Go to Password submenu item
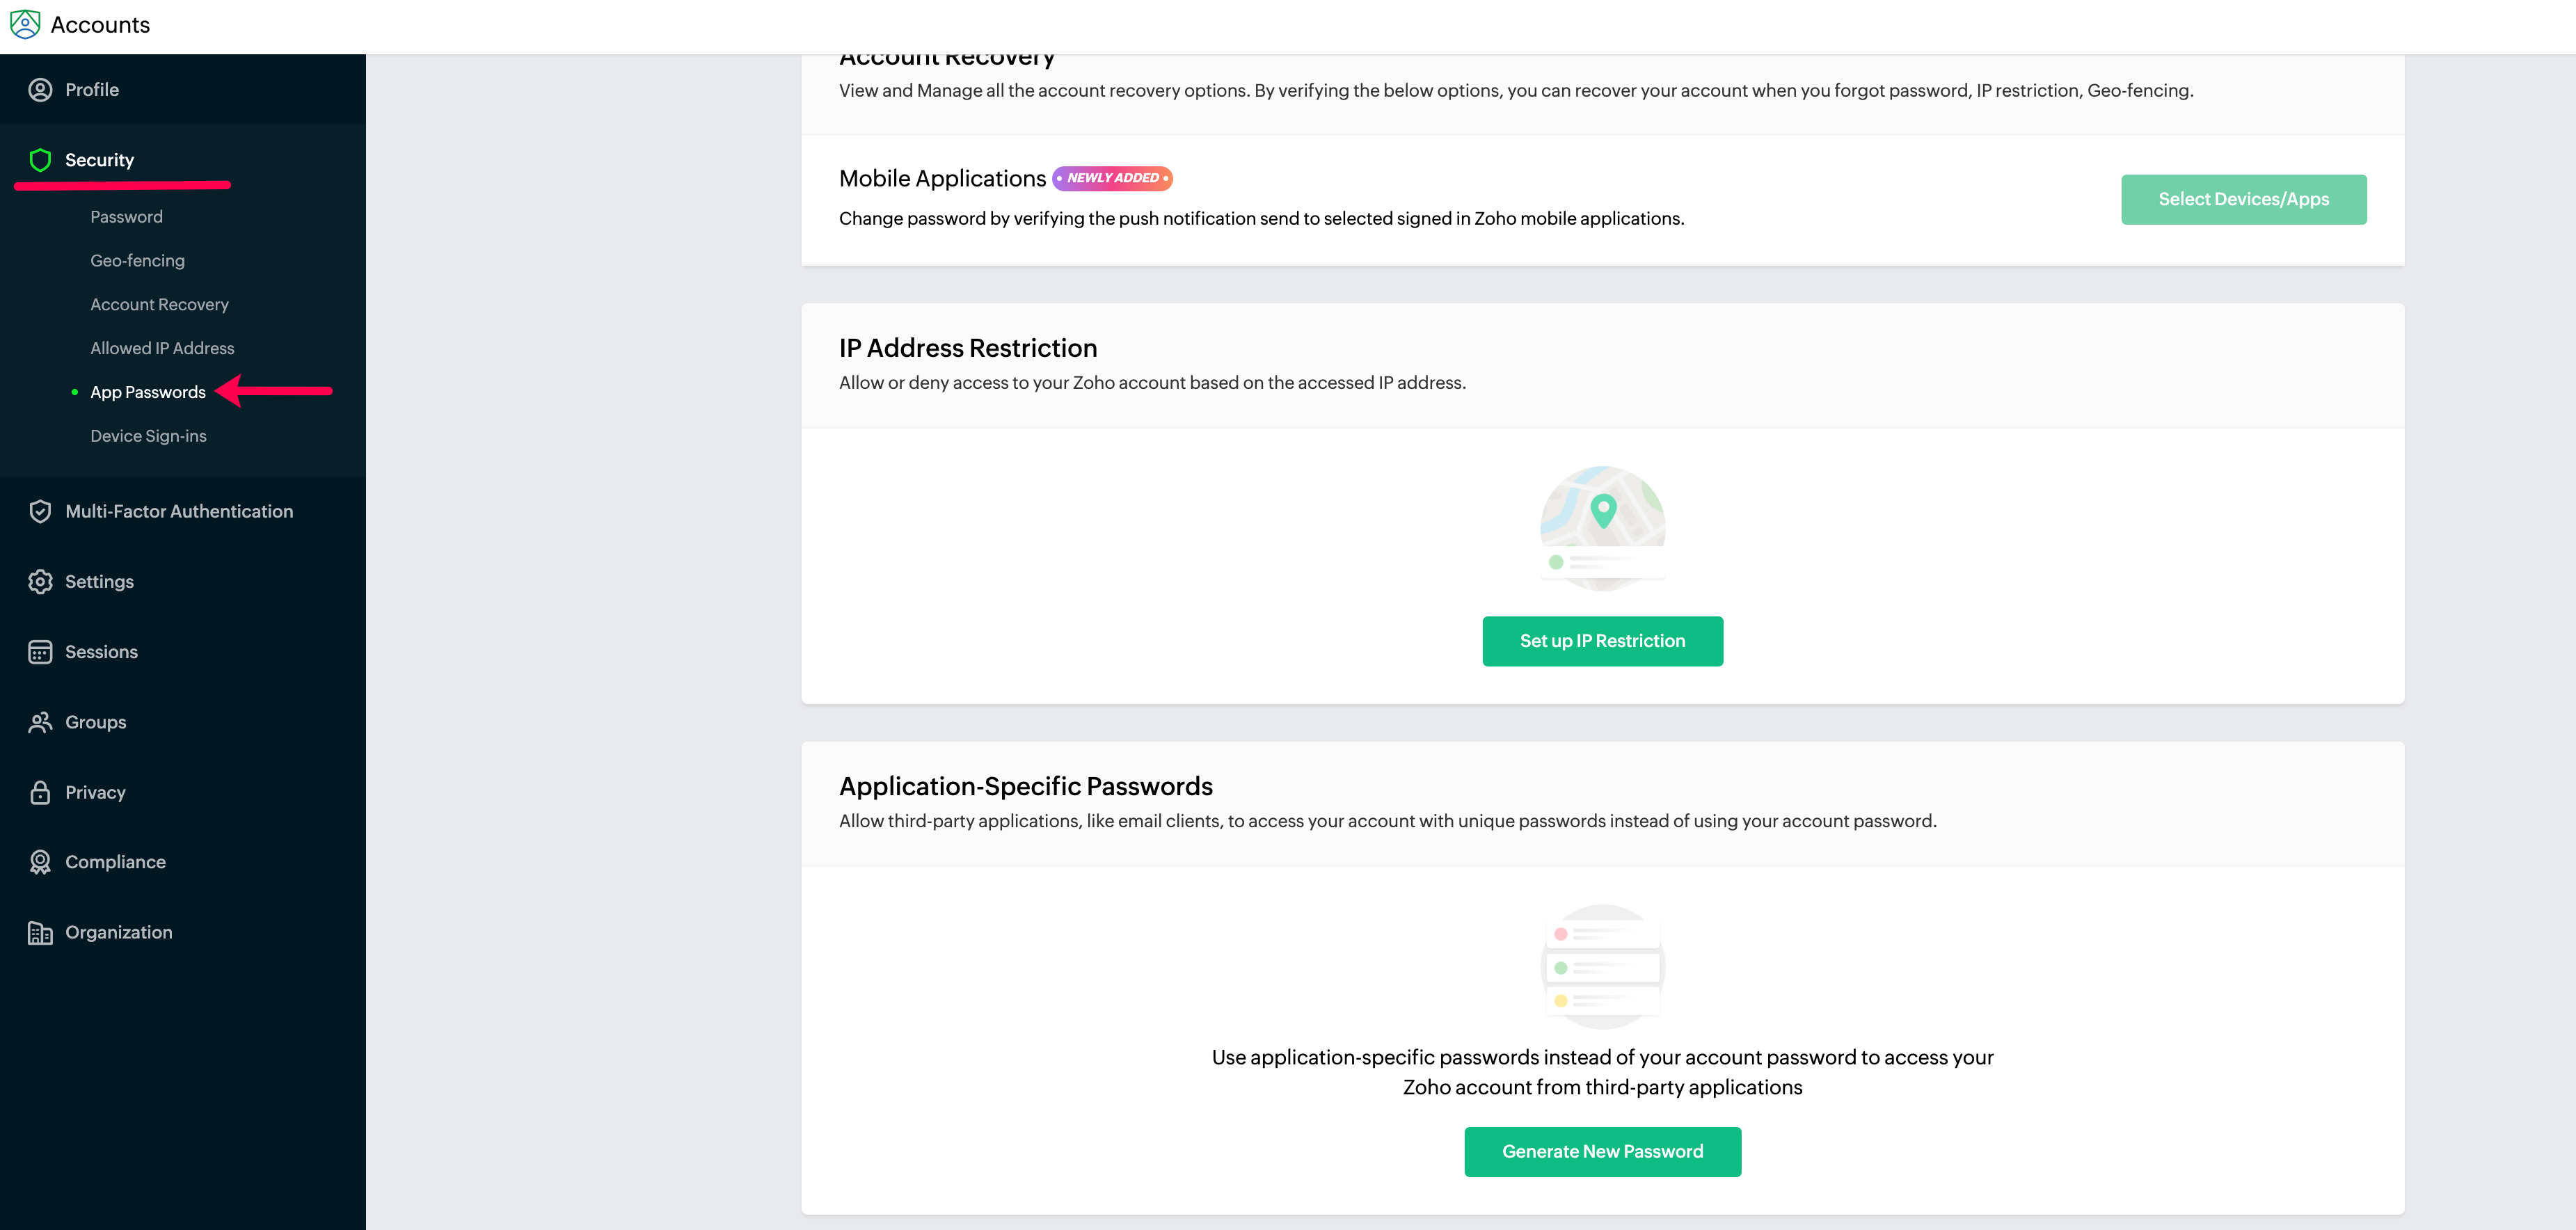This screenshot has height=1230, width=2576. [x=126, y=217]
